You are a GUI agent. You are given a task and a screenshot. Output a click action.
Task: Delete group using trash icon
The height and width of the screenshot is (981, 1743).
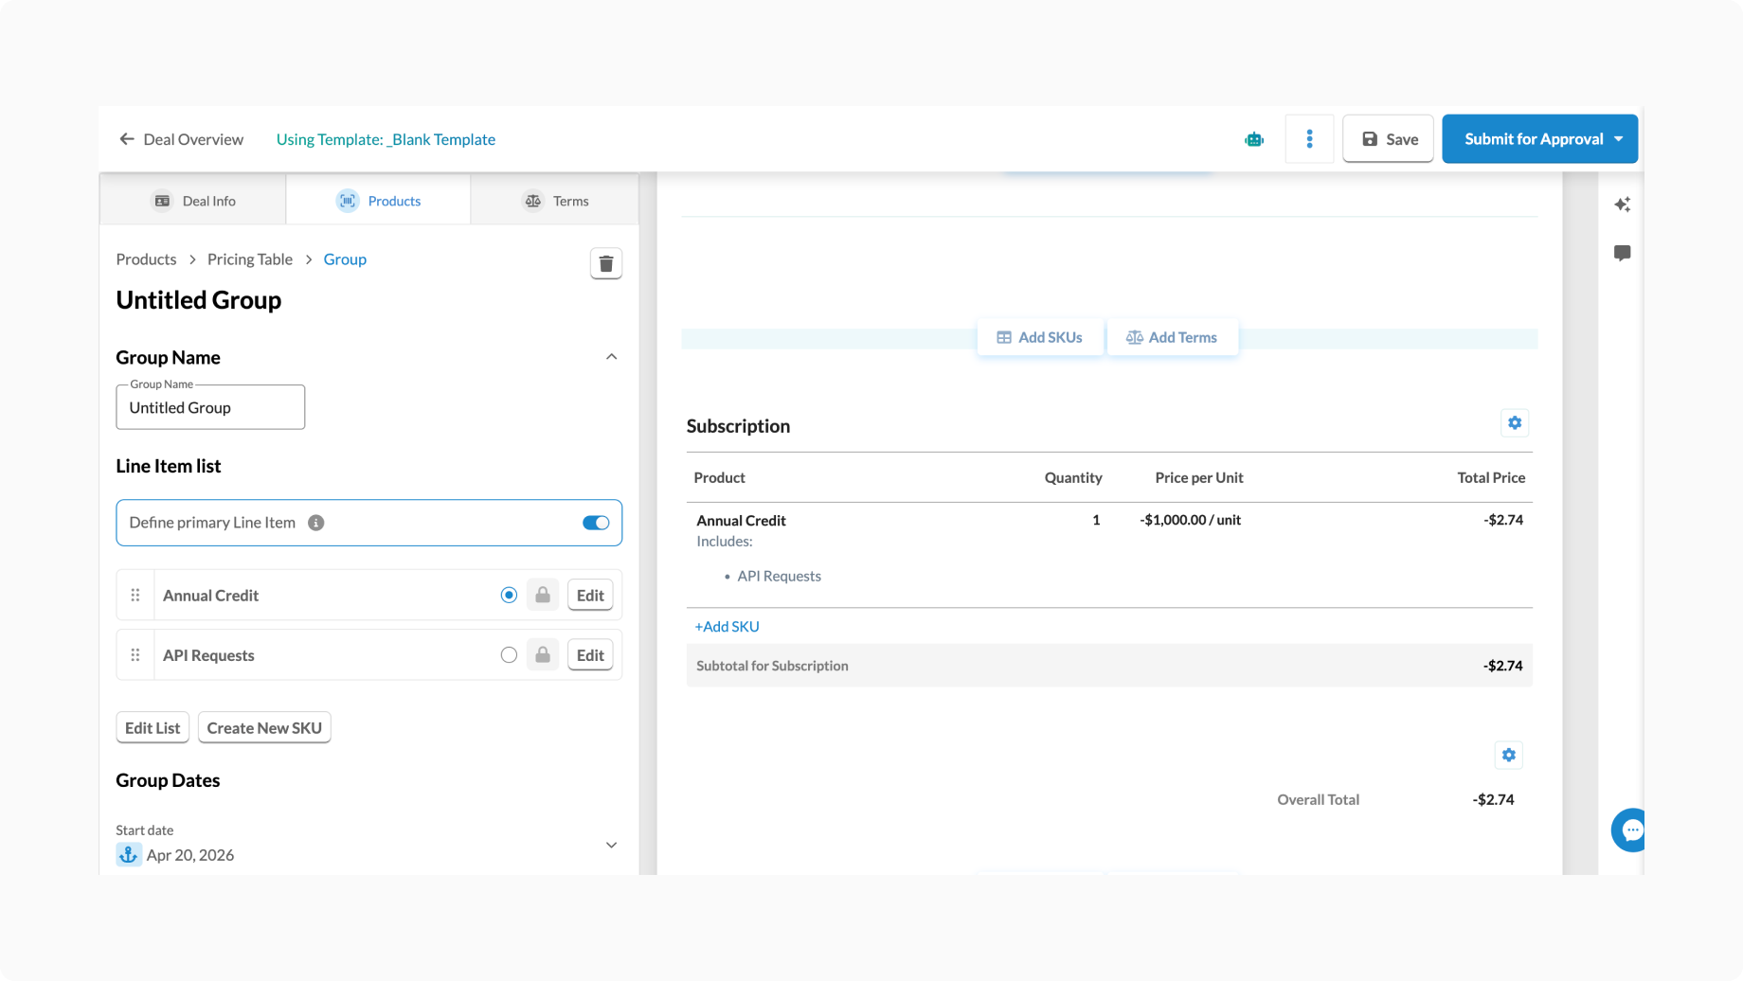tap(606, 263)
